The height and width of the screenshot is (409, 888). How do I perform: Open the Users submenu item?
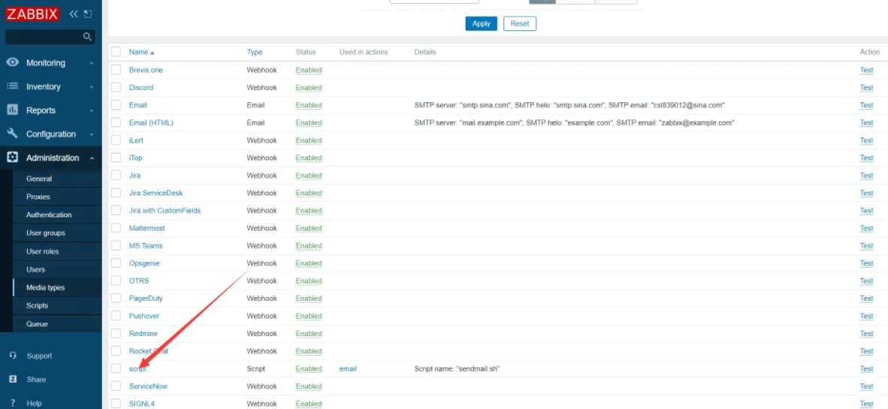pyautogui.click(x=35, y=269)
